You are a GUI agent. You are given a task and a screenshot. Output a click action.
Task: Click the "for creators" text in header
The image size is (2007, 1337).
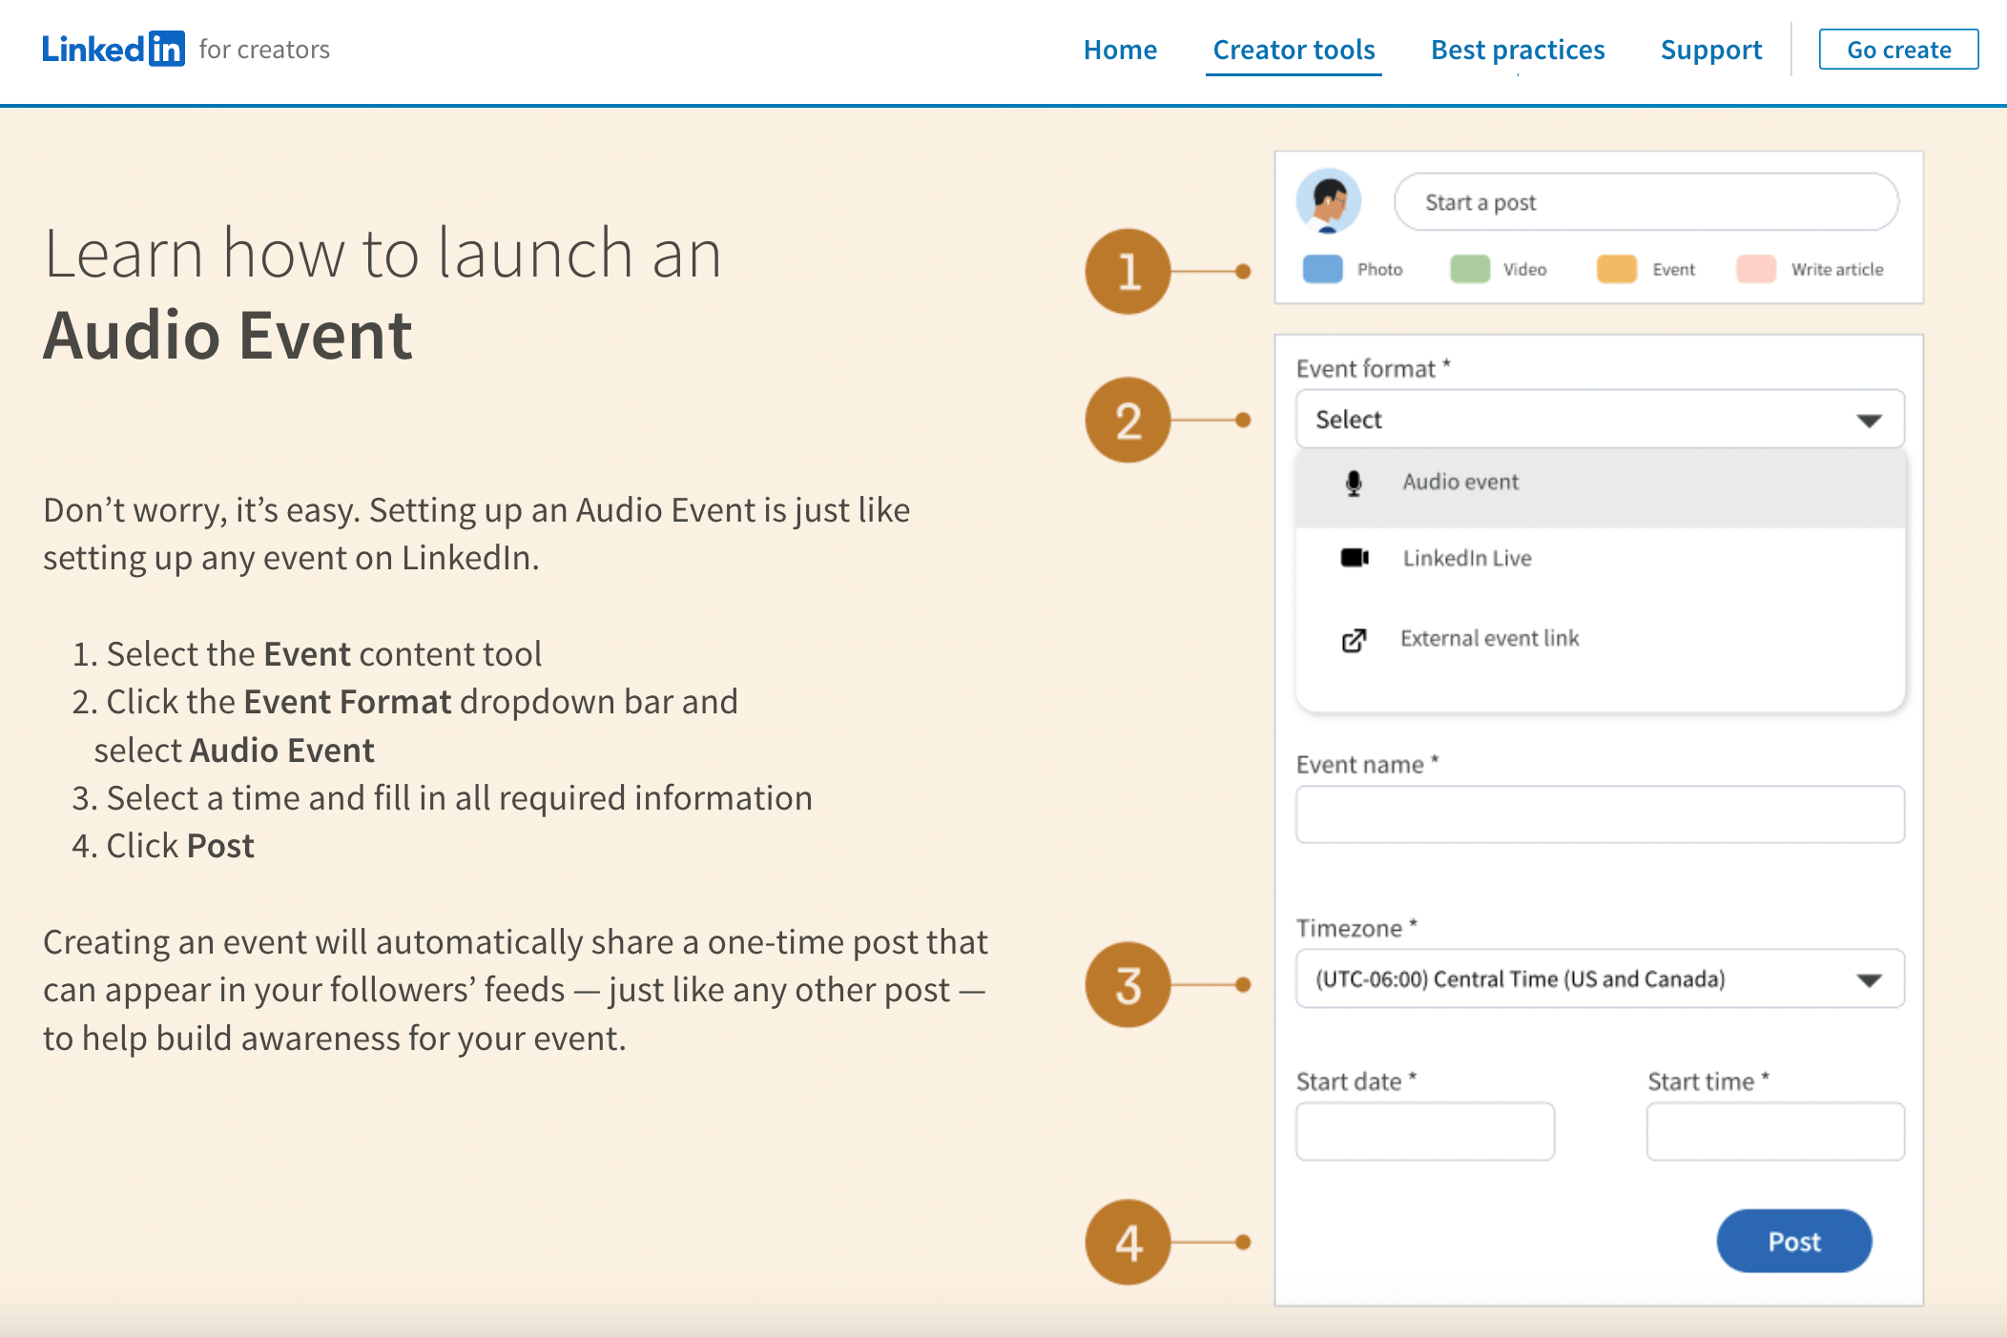(264, 50)
